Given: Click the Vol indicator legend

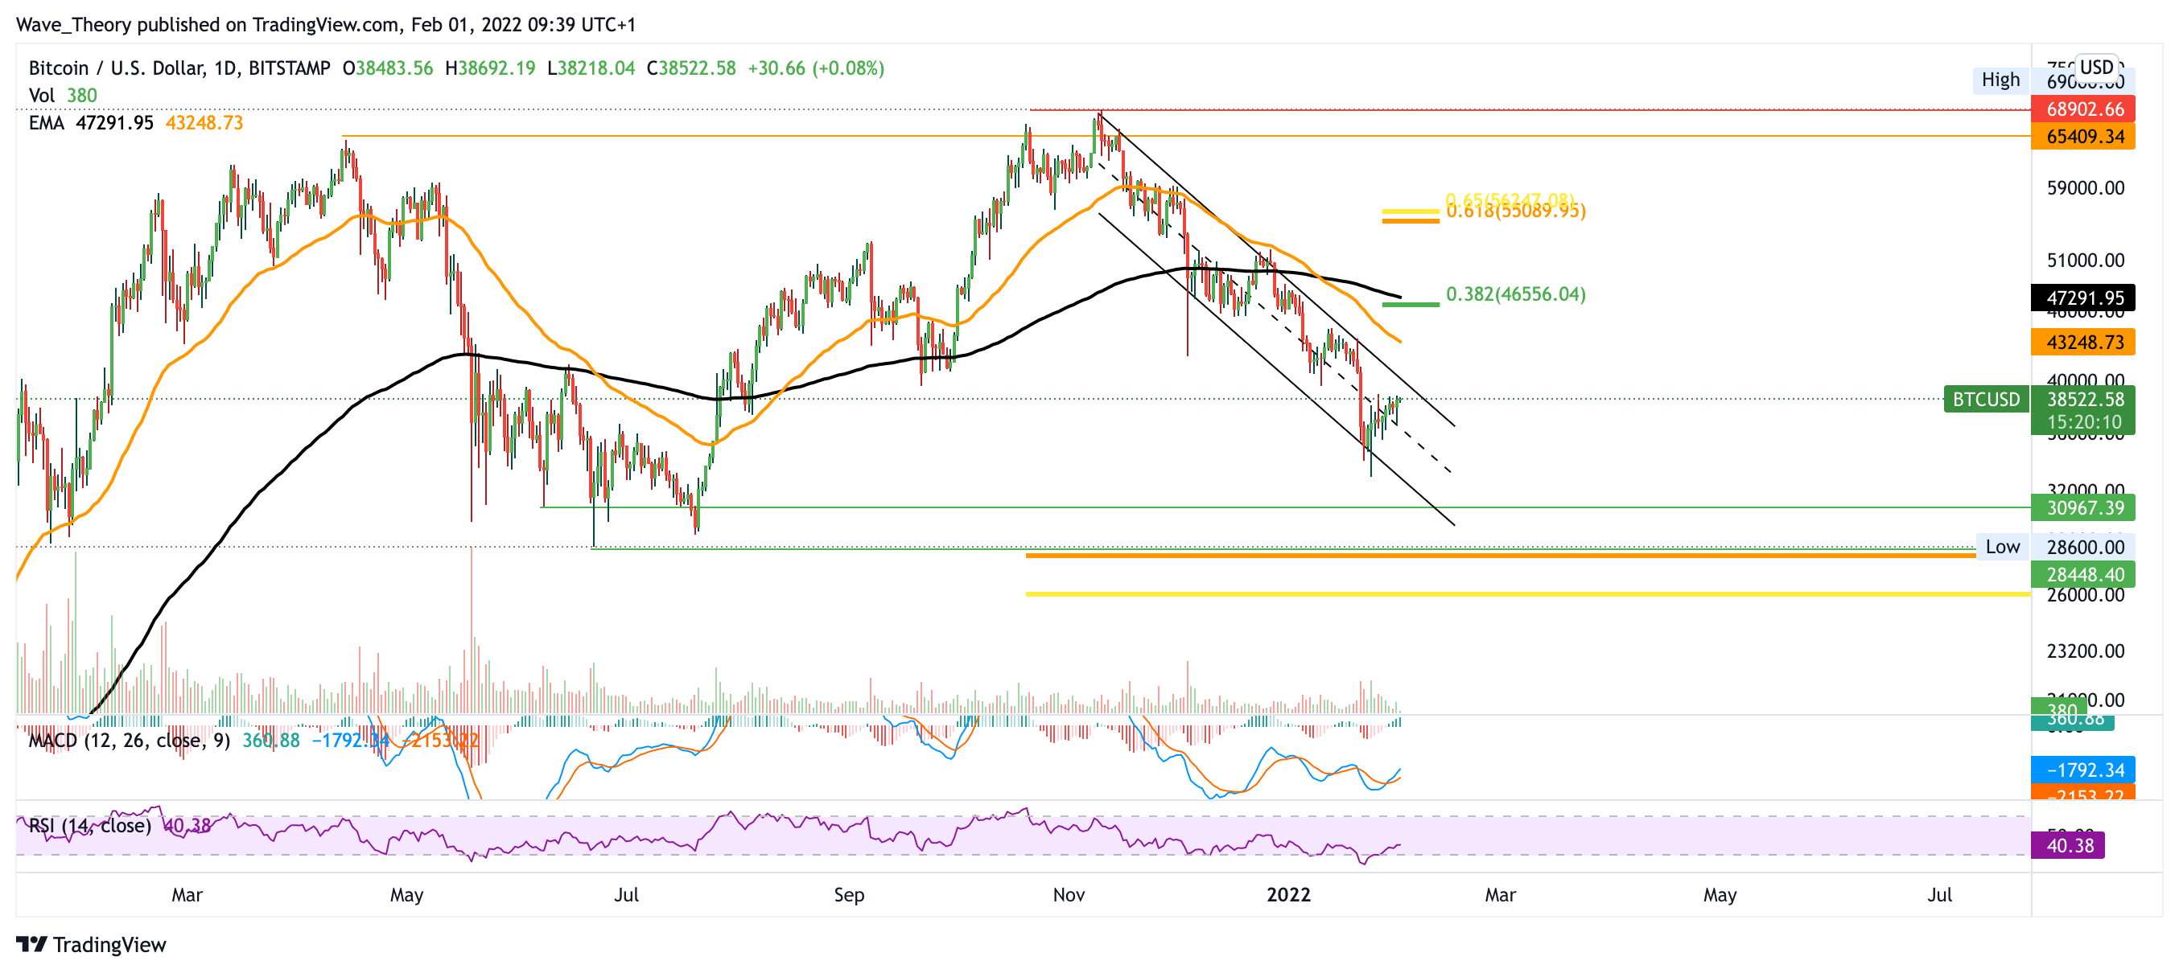Looking at the screenshot, I should pyautogui.click(x=42, y=96).
